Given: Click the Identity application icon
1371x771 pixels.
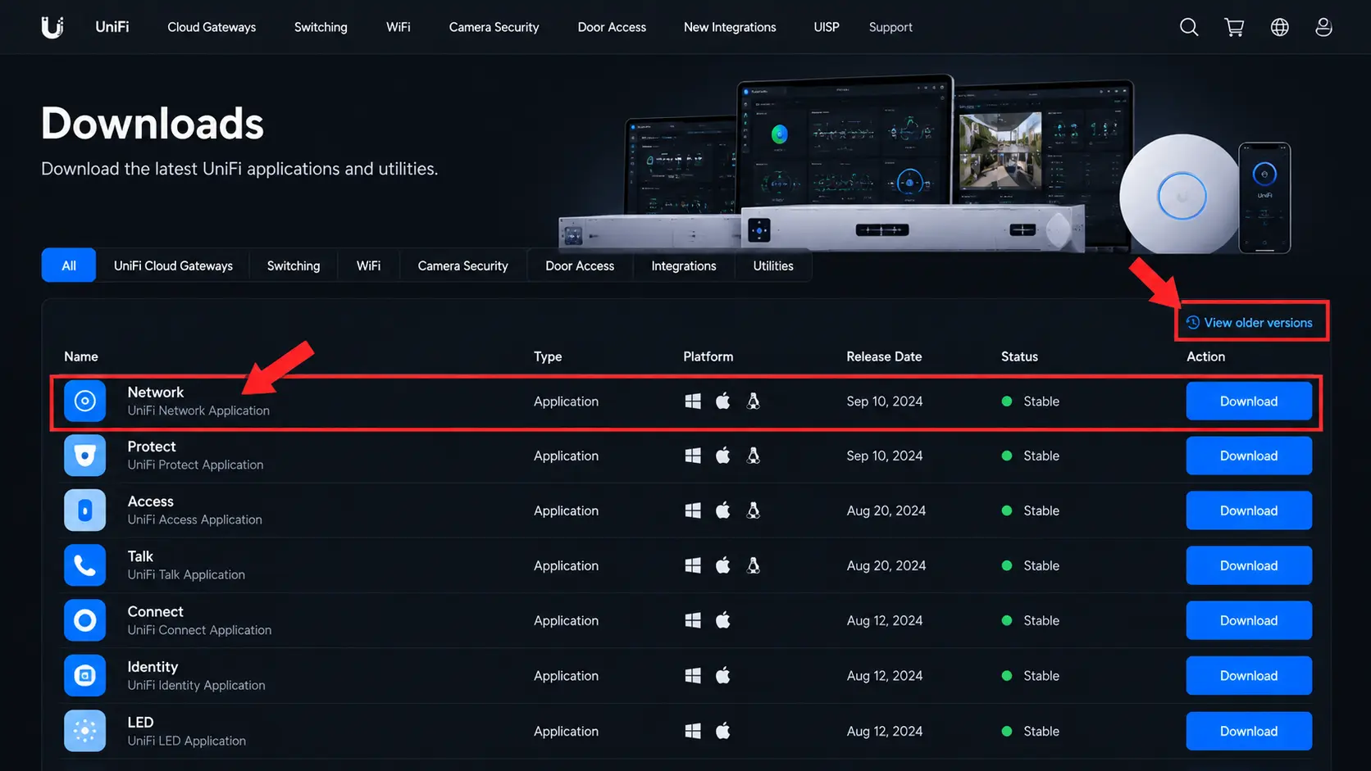Looking at the screenshot, I should tap(85, 675).
